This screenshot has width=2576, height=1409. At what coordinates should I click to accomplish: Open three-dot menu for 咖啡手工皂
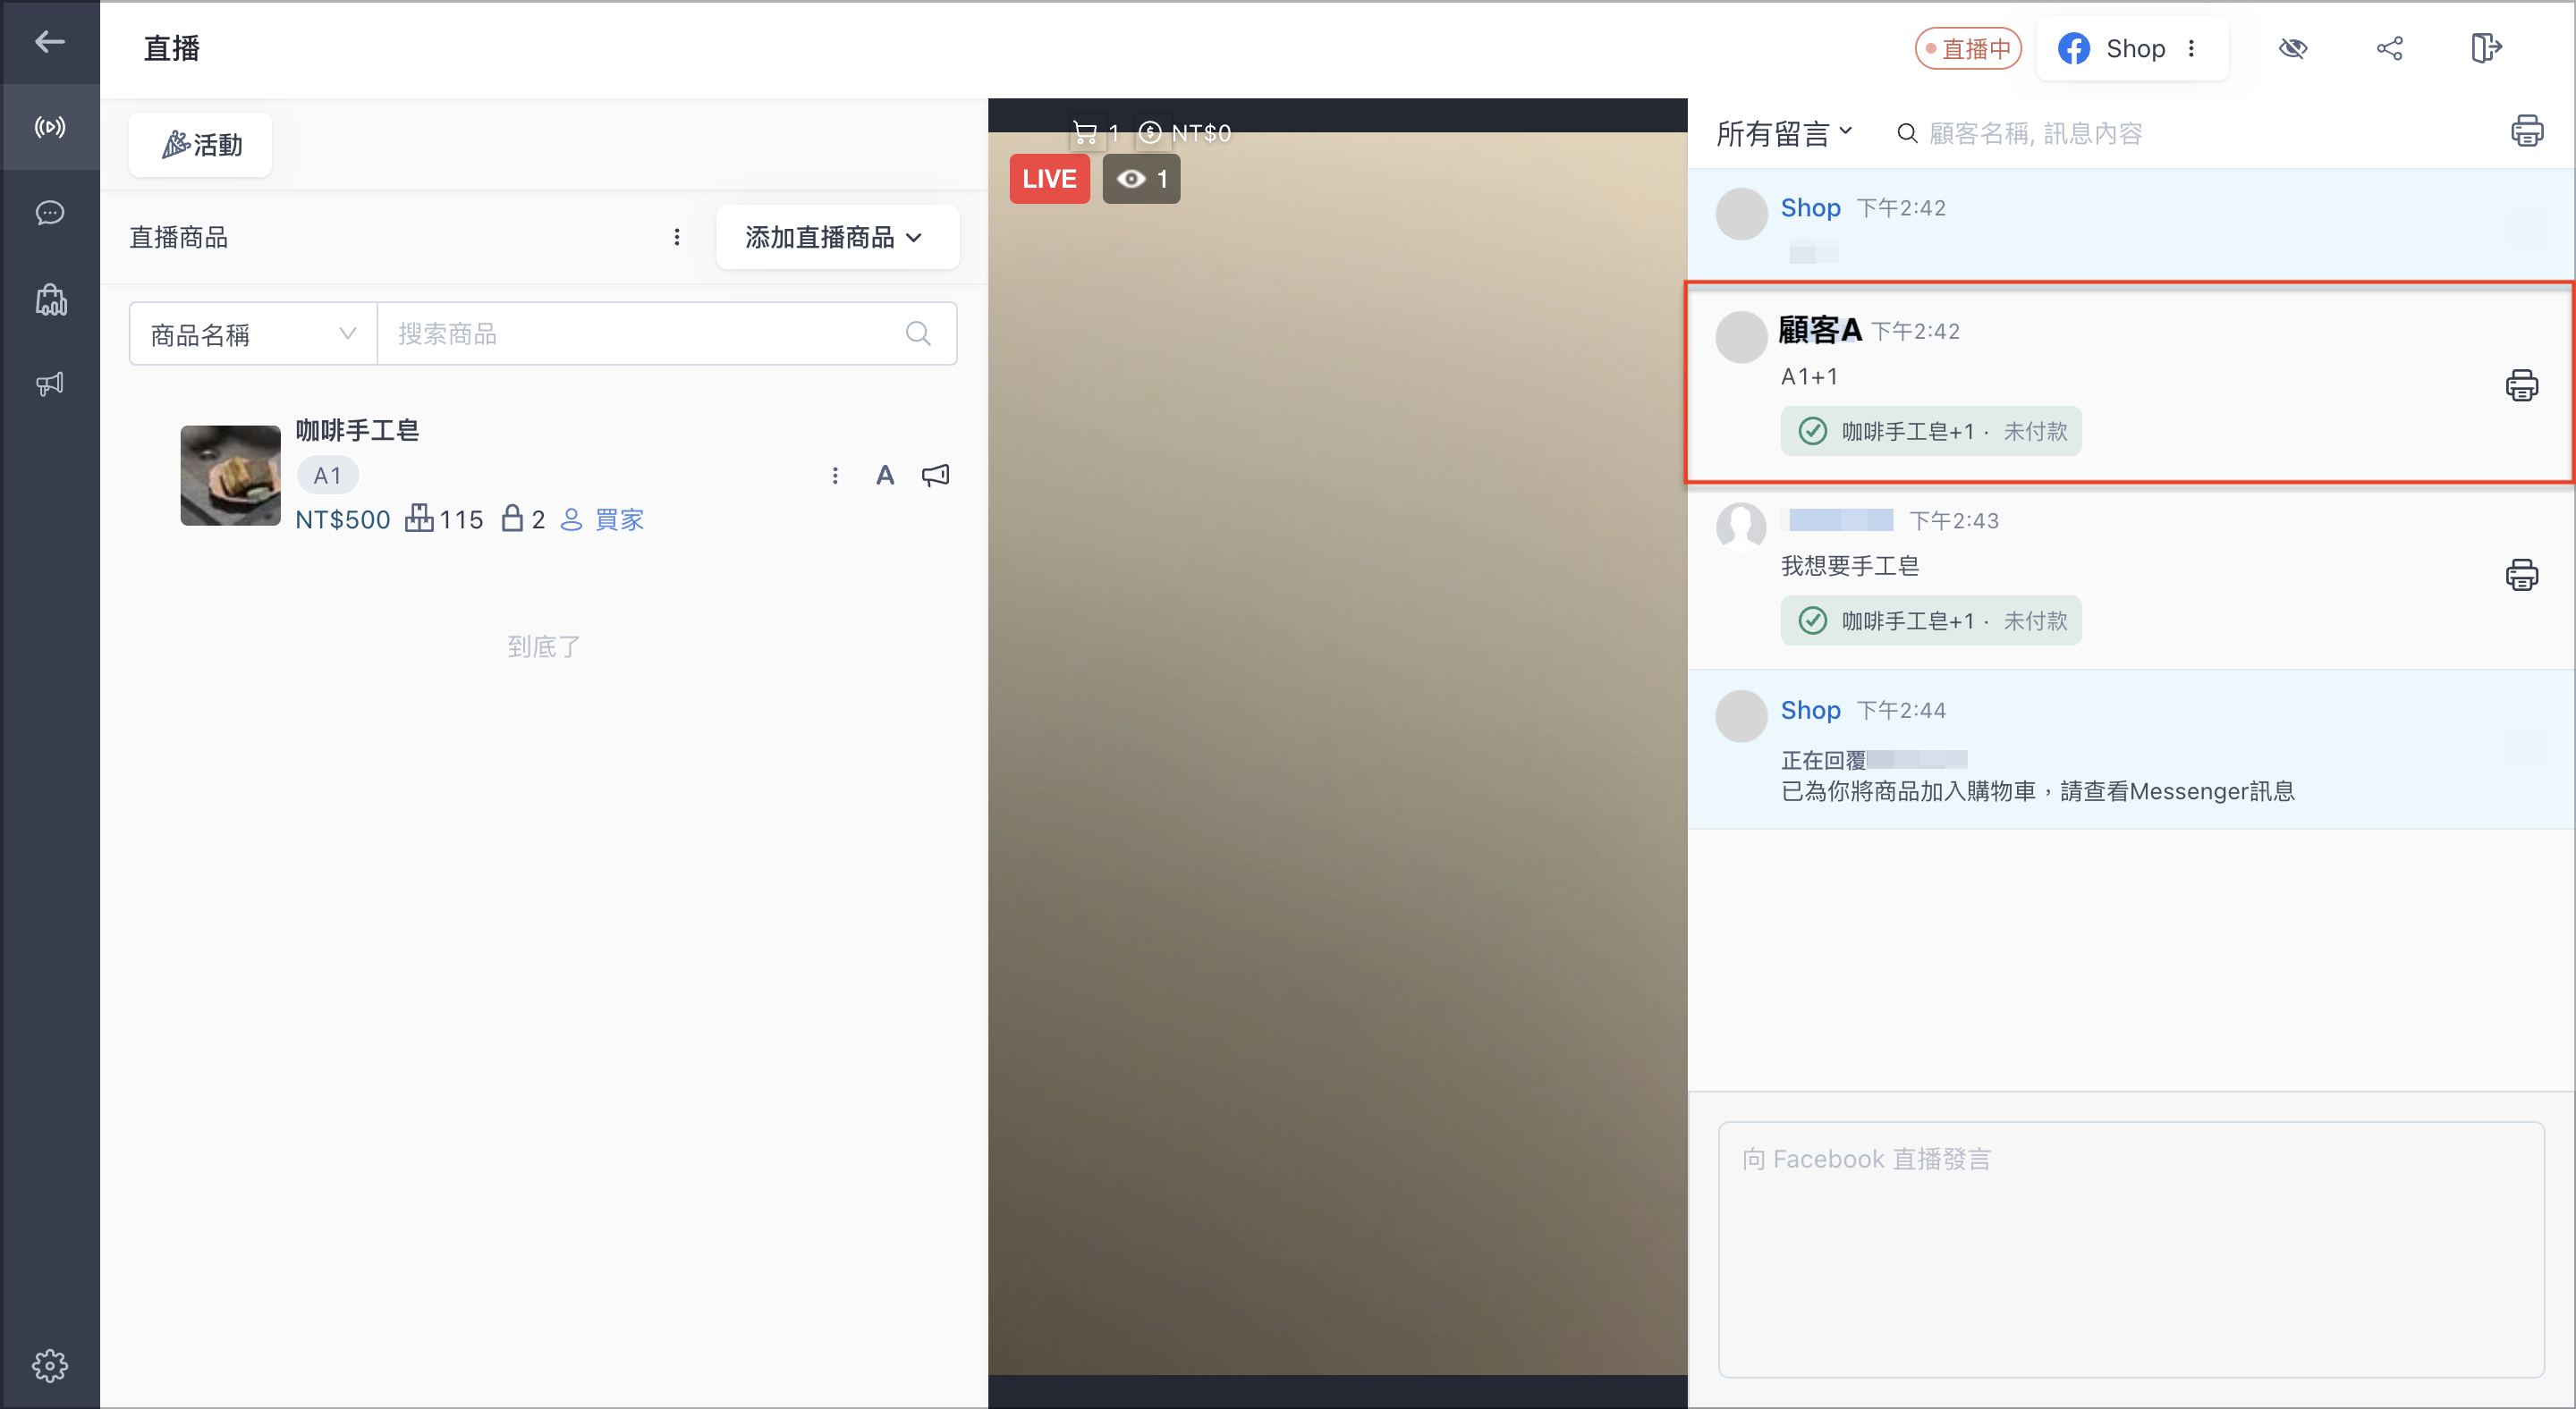pos(835,476)
